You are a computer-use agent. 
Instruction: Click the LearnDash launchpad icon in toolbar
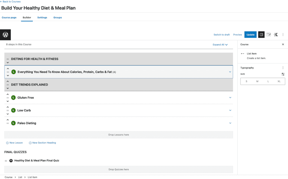[x=276, y=35]
